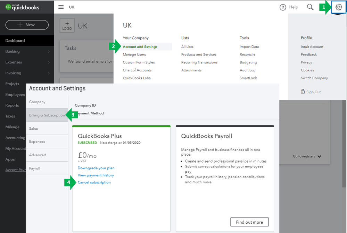The image size is (347, 233).
Task: Switch to the Company settings tab
Action: coord(47,102)
